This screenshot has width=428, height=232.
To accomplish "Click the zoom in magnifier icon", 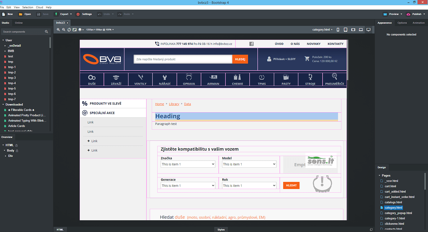I will pos(58,30).
